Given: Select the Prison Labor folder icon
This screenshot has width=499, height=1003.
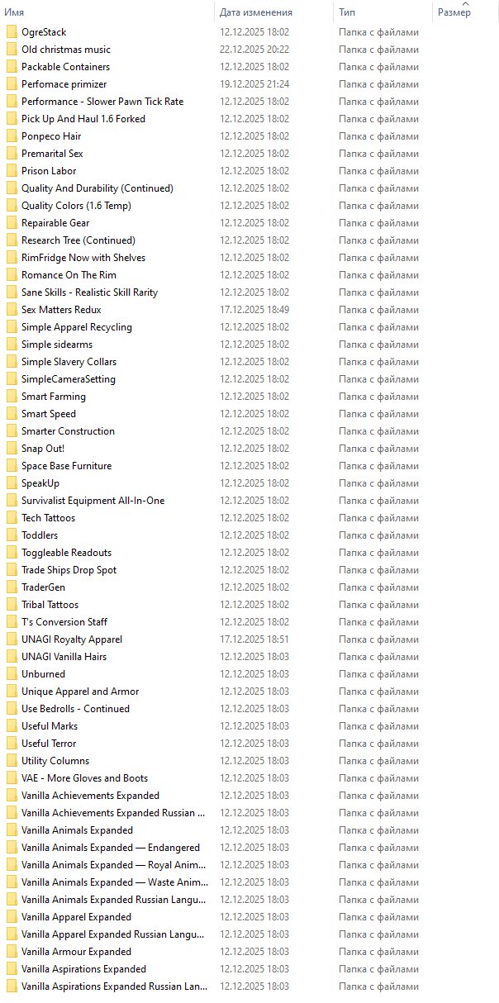Looking at the screenshot, I should [11, 171].
